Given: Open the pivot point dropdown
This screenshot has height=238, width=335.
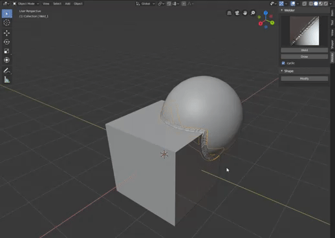Looking at the screenshot, I should (x=161, y=3).
